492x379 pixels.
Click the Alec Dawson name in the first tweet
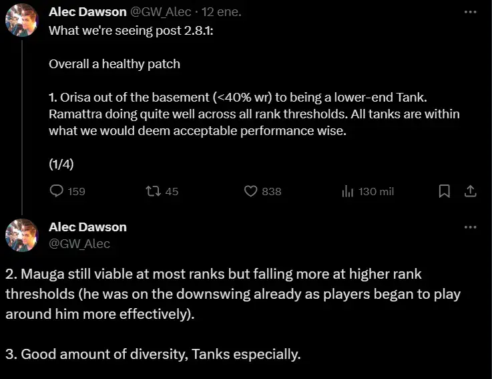pos(87,12)
